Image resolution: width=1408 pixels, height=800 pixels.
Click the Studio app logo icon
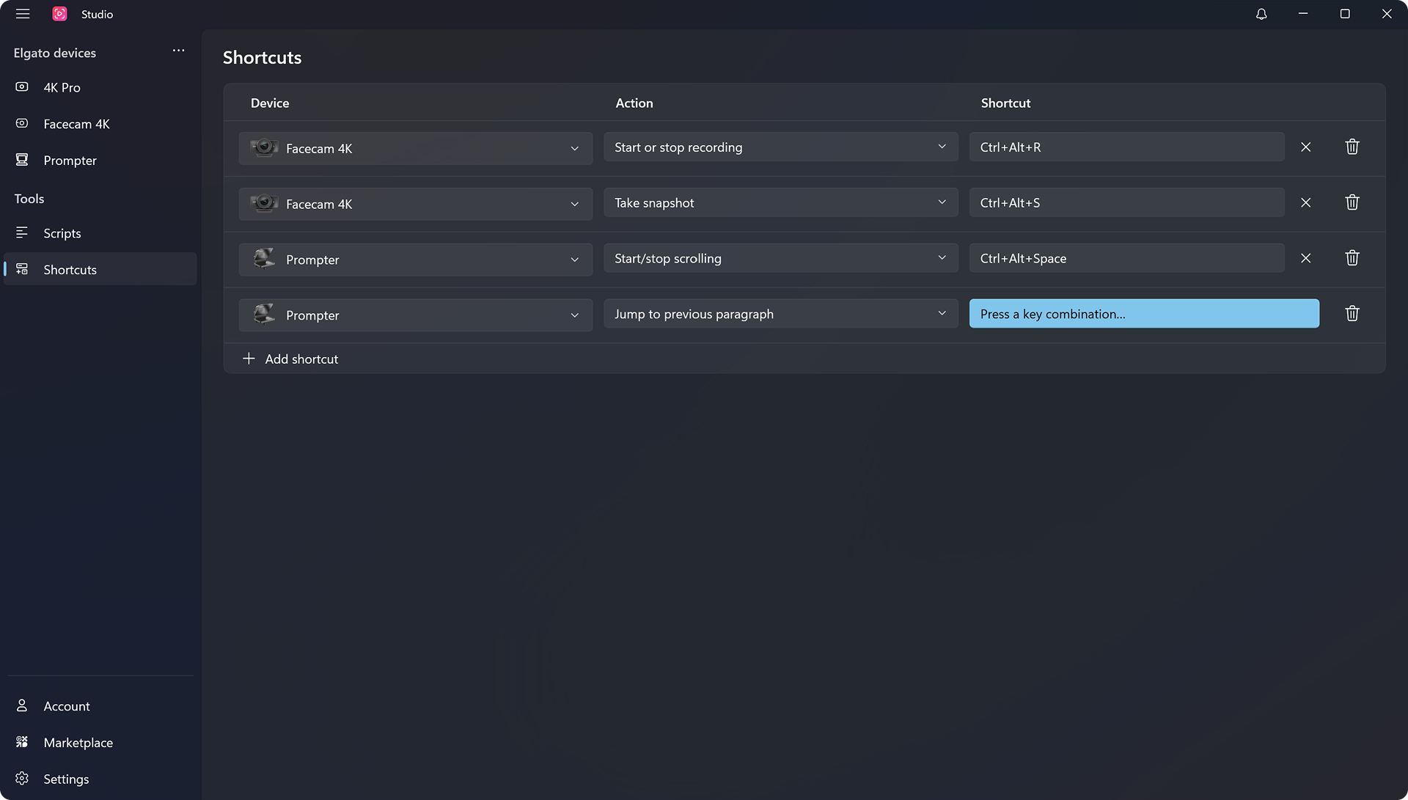tap(60, 14)
